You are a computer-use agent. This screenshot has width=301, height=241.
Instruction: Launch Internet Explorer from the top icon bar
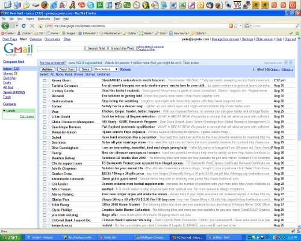54,5
